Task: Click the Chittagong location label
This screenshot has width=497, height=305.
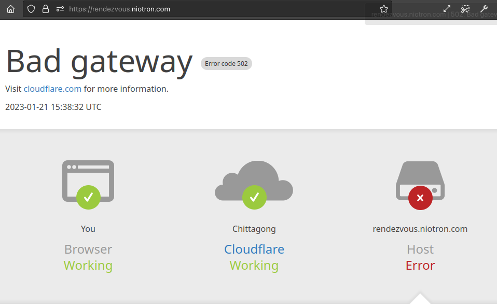Action: click(x=254, y=229)
